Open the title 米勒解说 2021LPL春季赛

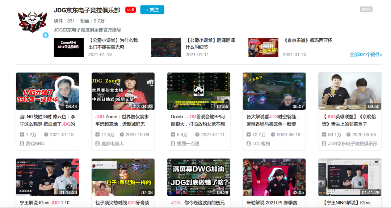(272, 203)
